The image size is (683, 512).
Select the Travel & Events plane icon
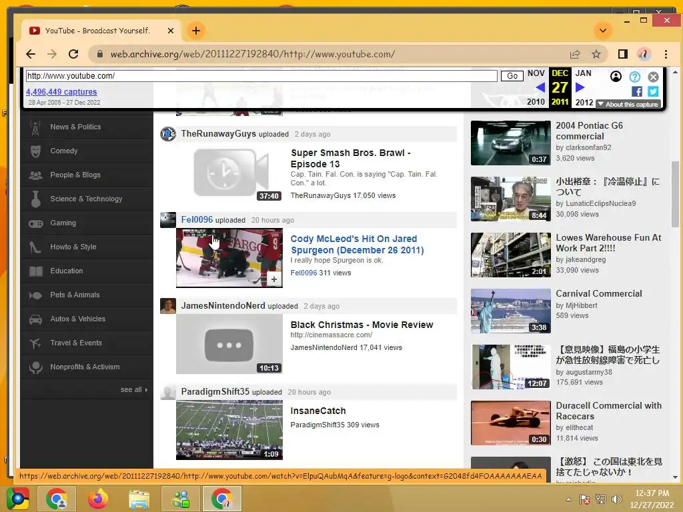(x=36, y=343)
